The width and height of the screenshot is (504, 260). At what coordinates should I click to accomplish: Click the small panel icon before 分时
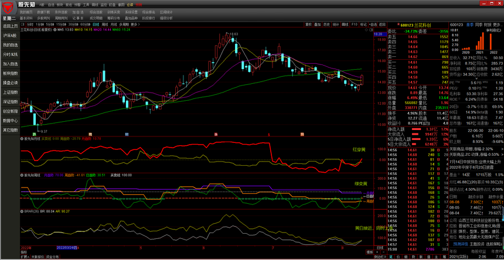[x=22, y=25]
